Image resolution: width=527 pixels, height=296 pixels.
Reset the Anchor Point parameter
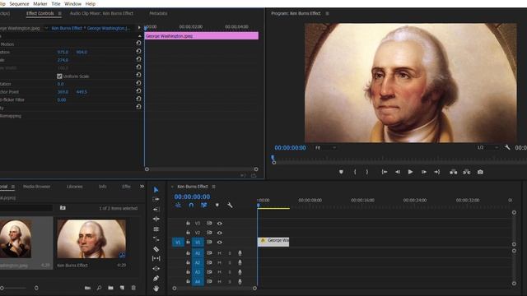138,91
